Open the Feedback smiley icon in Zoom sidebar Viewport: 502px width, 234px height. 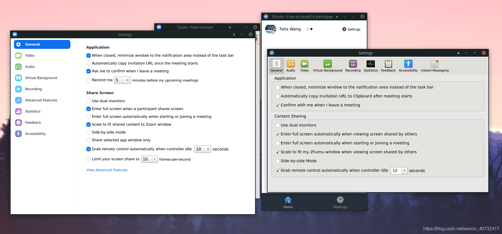18,123
